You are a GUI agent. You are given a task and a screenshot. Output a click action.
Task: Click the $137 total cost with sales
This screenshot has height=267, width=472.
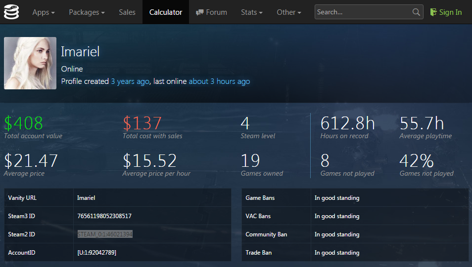(x=142, y=123)
